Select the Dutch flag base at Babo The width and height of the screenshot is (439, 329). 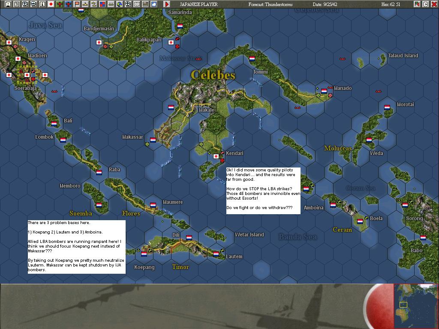[423, 238]
